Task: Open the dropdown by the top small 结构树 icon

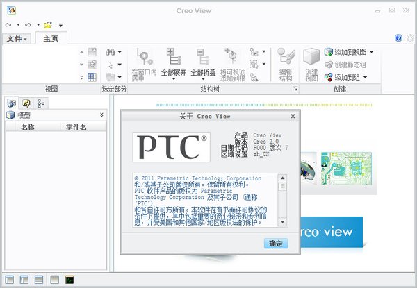Action: (264, 51)
